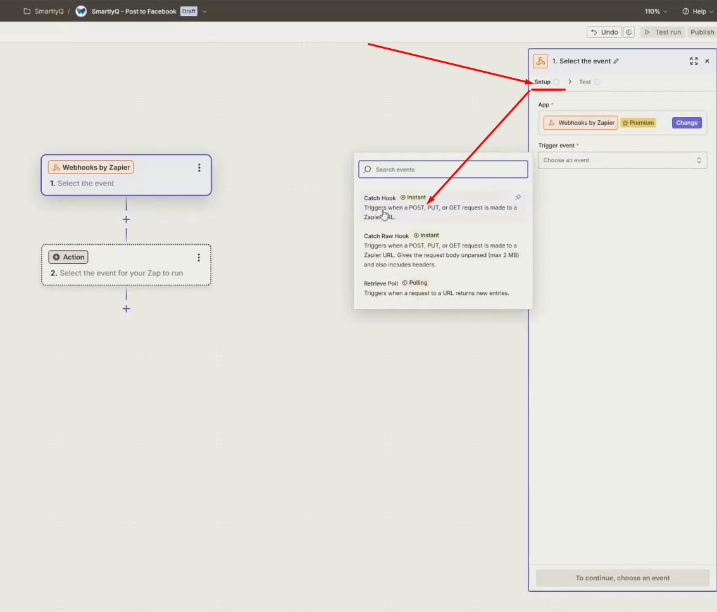
Task: Click the Zap title SmartlyQ - Post to Facebook
Action: (134, 11)
